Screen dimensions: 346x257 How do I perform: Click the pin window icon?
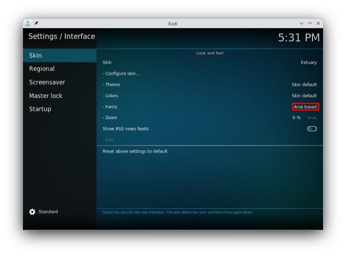coord(36,23)
